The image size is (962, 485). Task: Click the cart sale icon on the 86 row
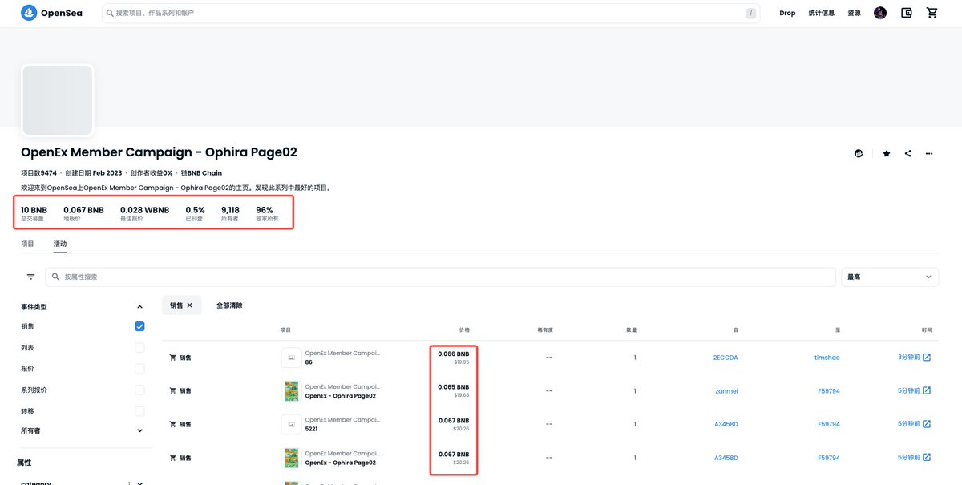point(172,358)
